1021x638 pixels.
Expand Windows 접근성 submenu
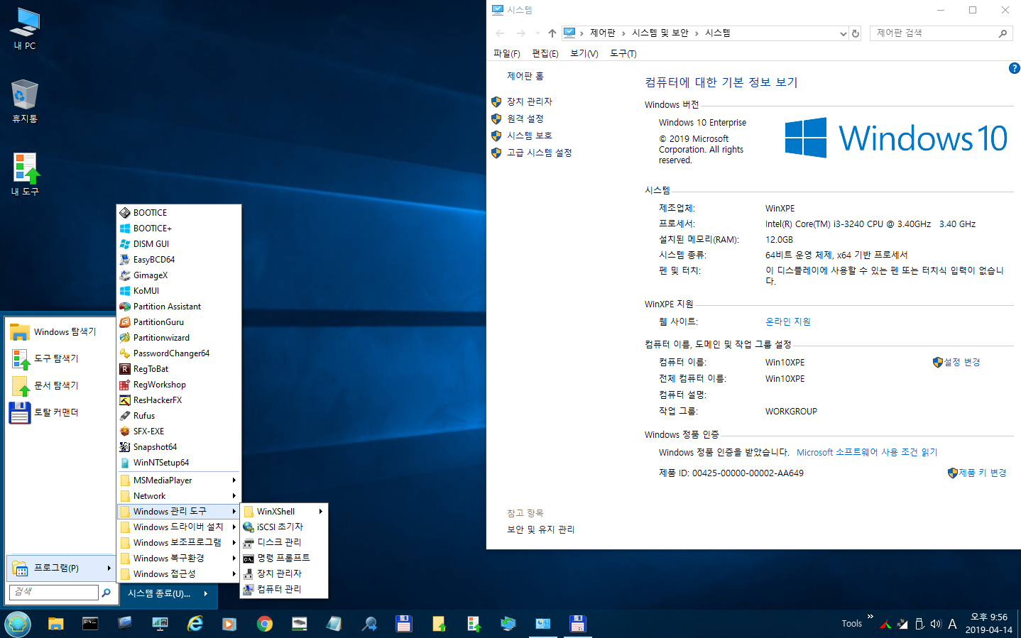pyautogui.click(x=179, y=573)
